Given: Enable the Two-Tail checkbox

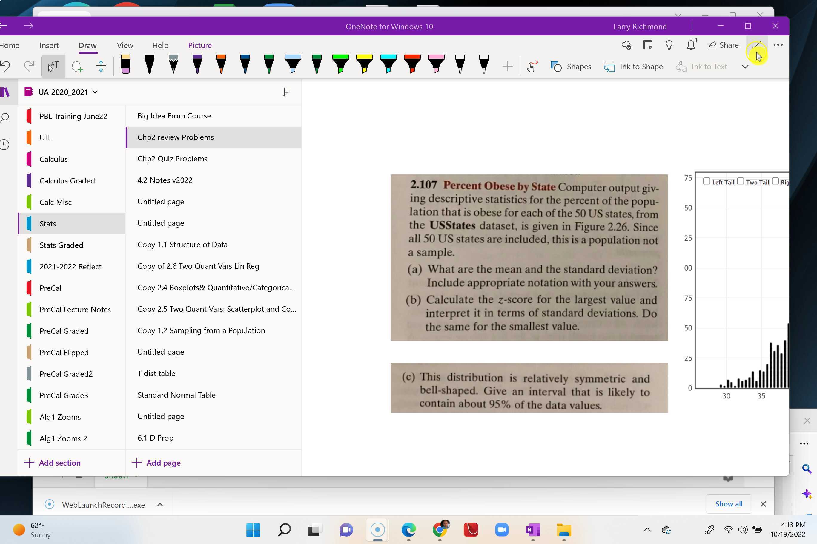Looking at the screenshot, I should click(x=740, y=181).
